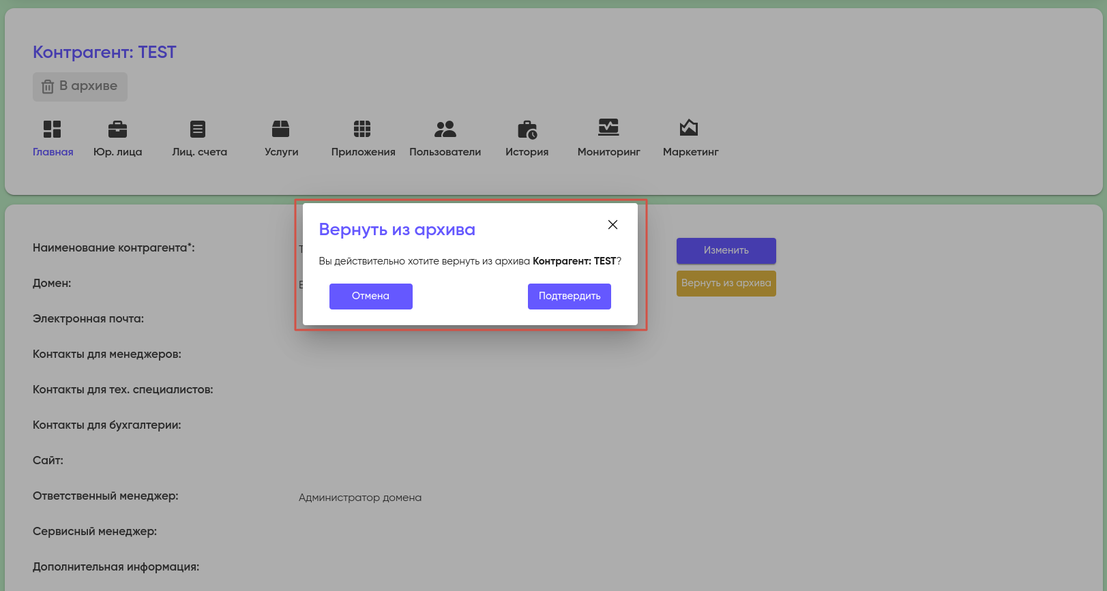Click the Приложения apps grid icon
This screenshot has height=591, width=1107.
[362, 129]
